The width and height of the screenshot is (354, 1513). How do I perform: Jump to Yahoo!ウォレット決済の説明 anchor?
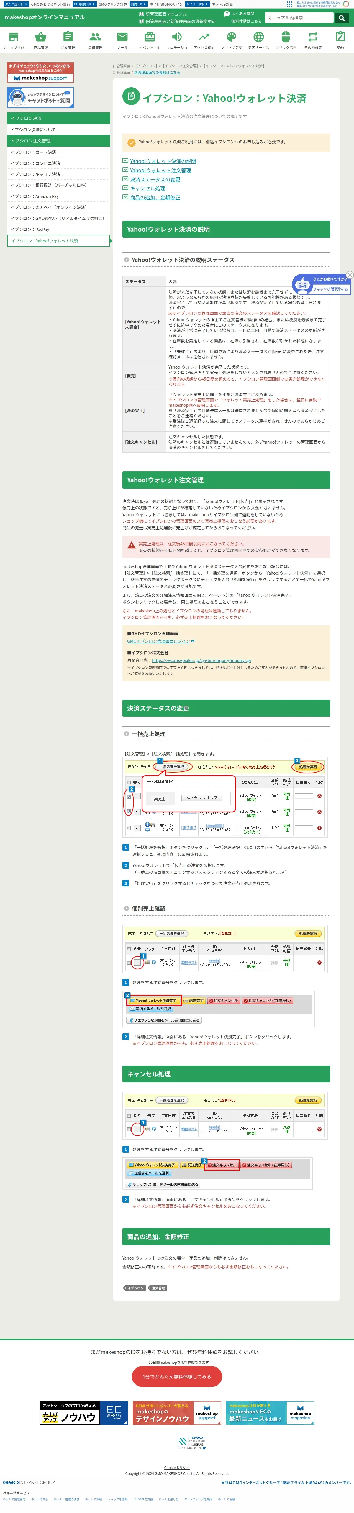click(163, 161)
